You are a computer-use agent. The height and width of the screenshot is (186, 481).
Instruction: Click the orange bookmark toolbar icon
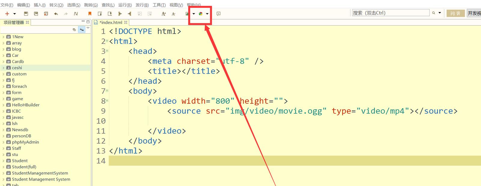[x=90, y=14]
